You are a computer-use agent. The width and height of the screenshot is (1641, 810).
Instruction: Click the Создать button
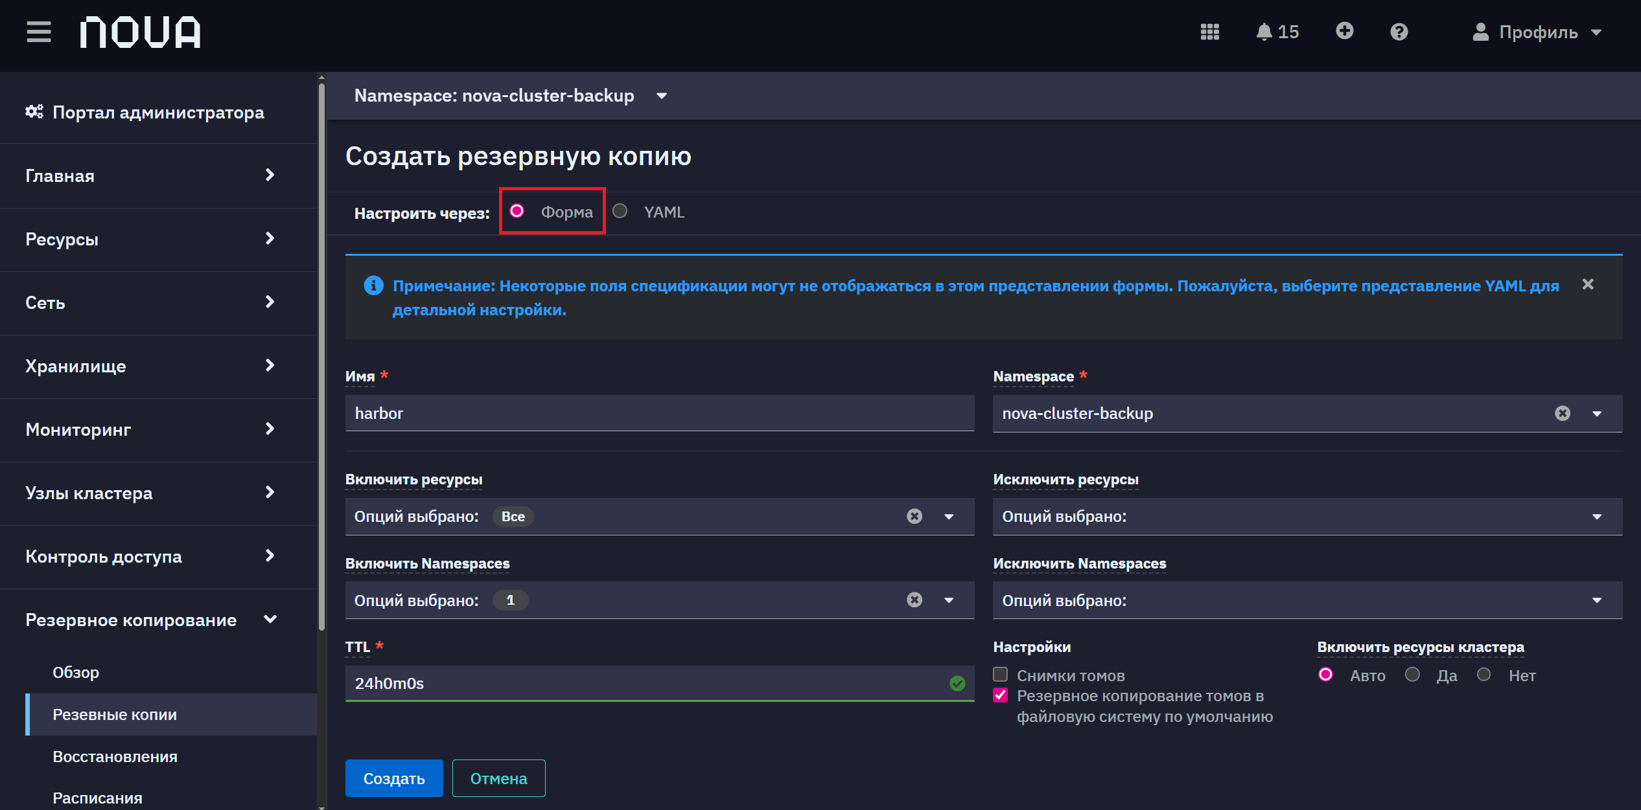(394, 778)
